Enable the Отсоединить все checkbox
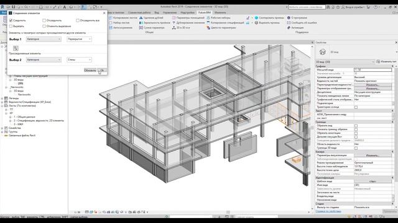This screenshot has width=398, height=223. click(78, 20)
